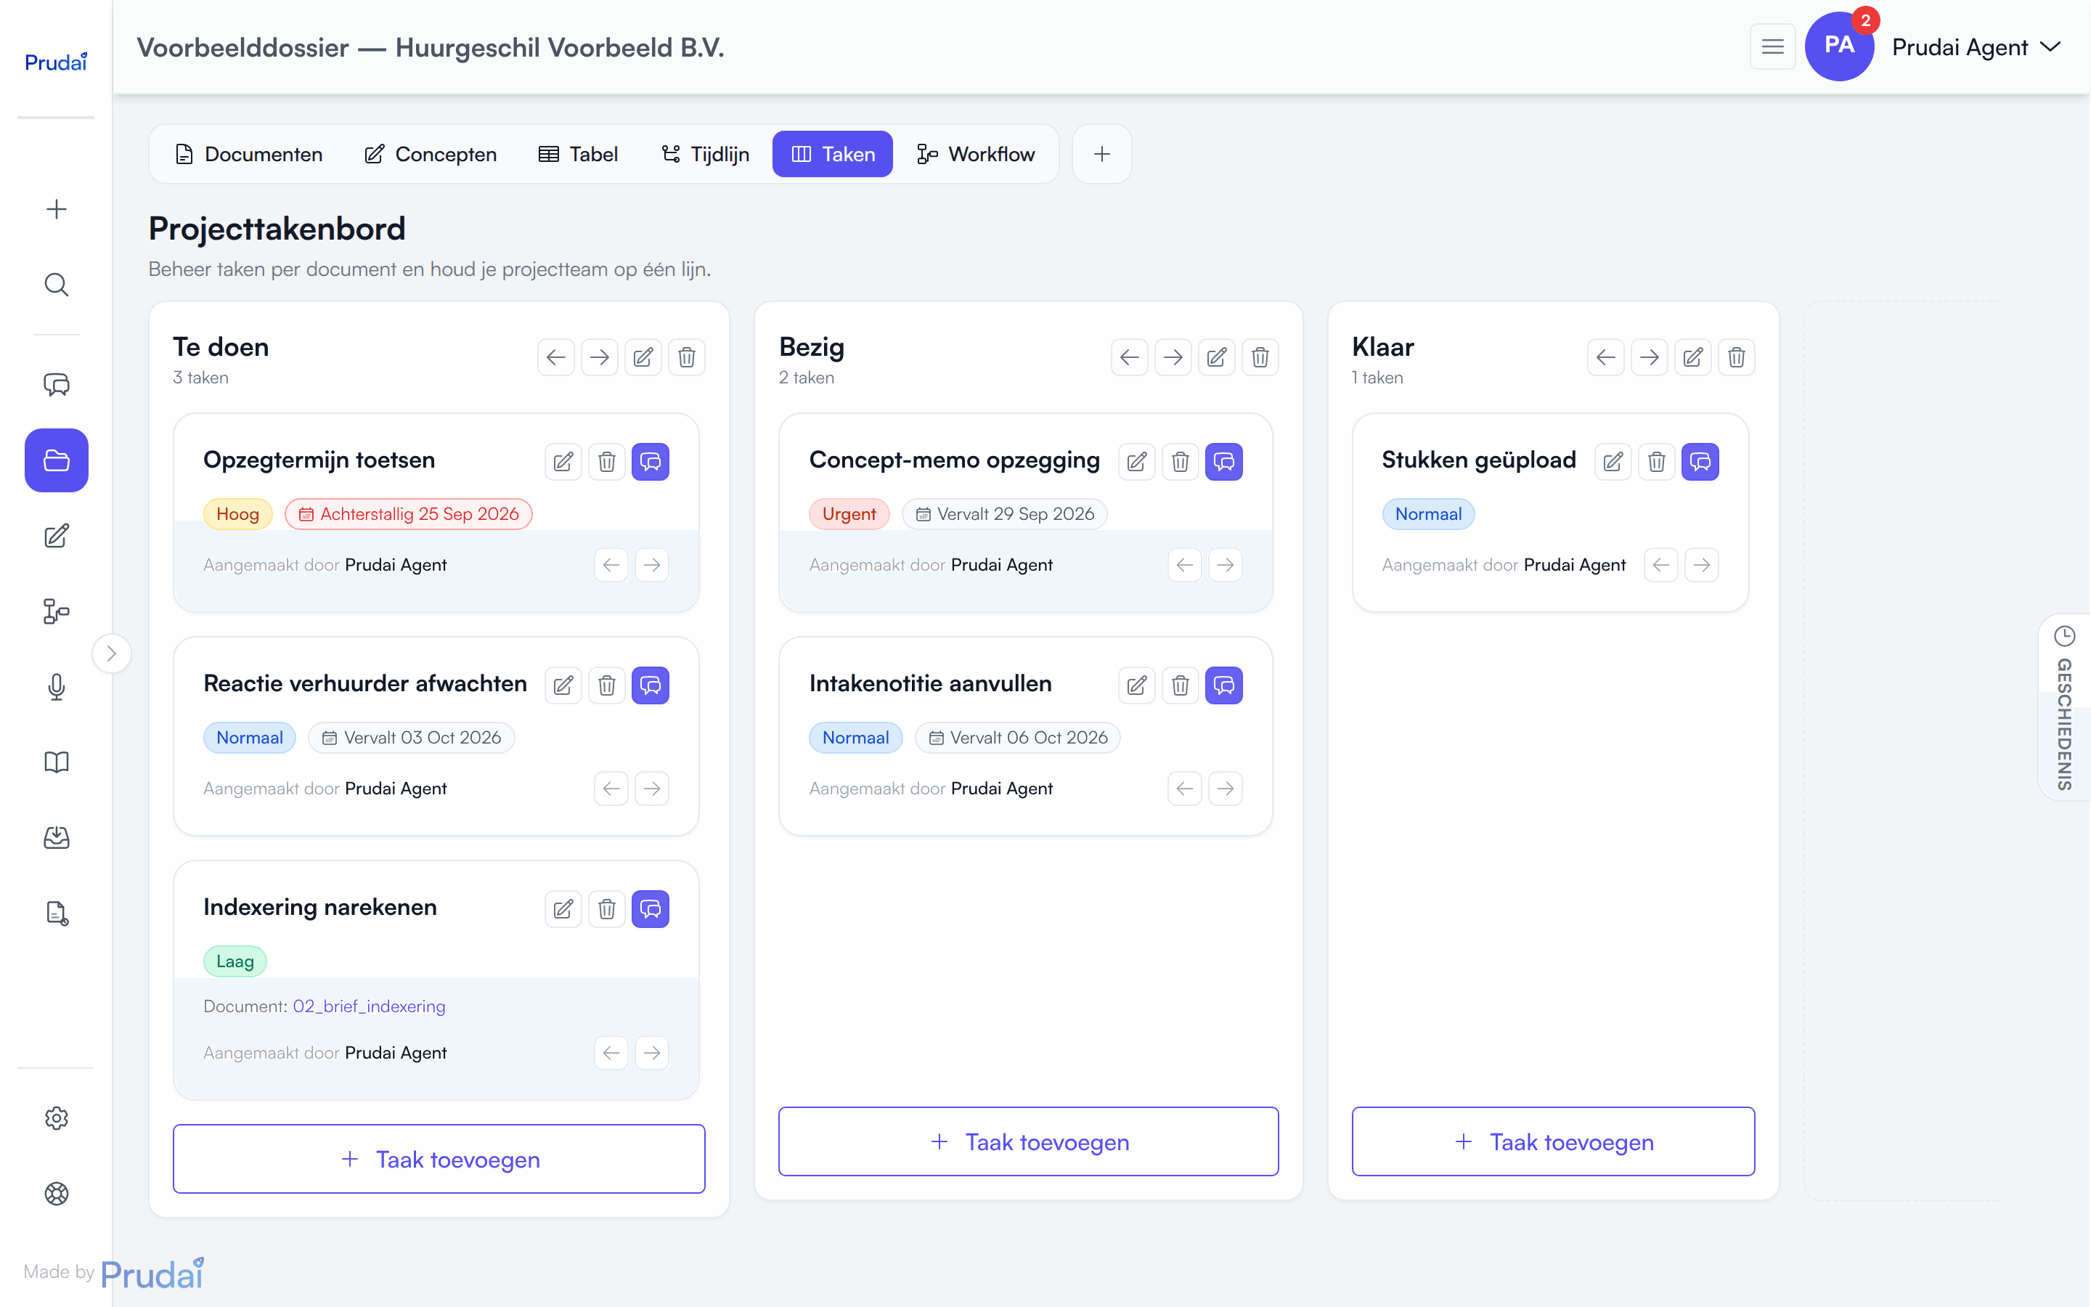Open chat for the Intakenotitie aanvullen task
2091x1307 pixels.
click(x=1224, y=685)
